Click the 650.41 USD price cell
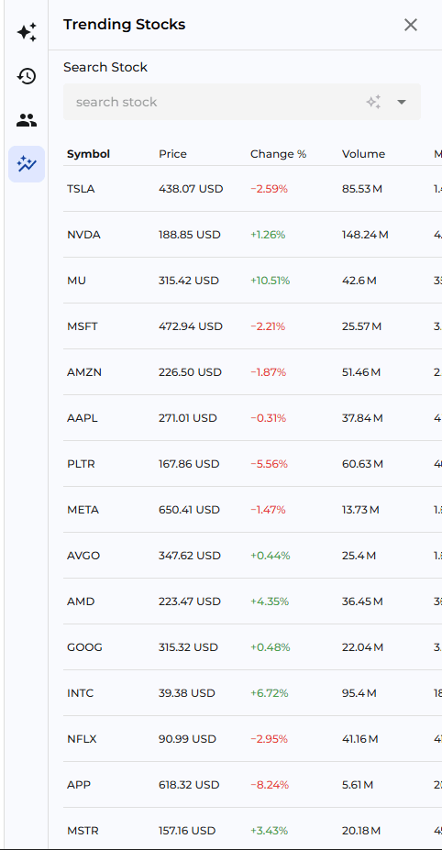 189,510
